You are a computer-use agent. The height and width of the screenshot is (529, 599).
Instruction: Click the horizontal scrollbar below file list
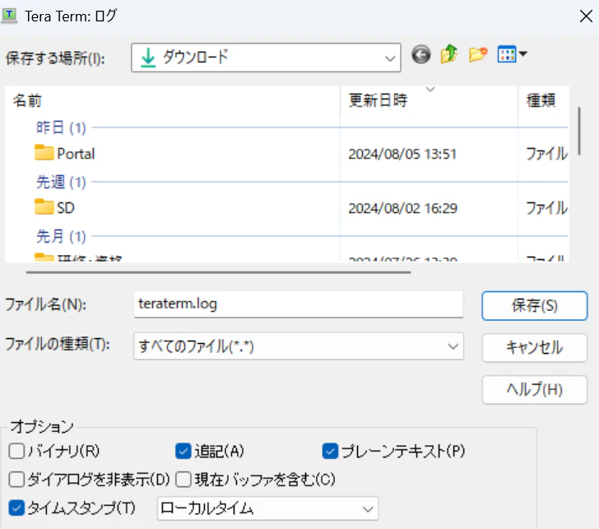tap(219, 272)
